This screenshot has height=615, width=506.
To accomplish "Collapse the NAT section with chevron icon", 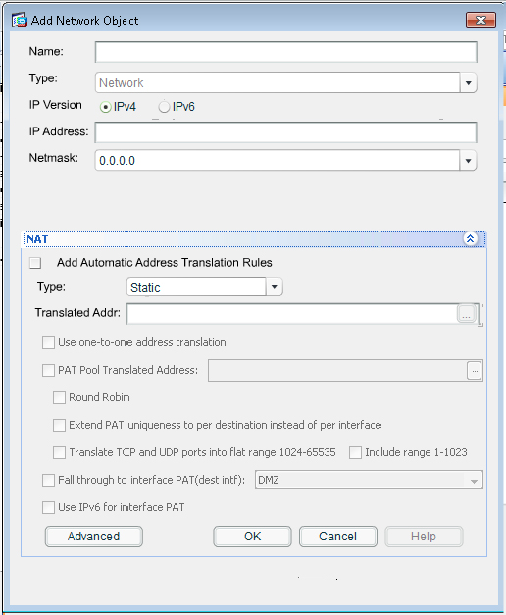I will click(x=470, y=238).
